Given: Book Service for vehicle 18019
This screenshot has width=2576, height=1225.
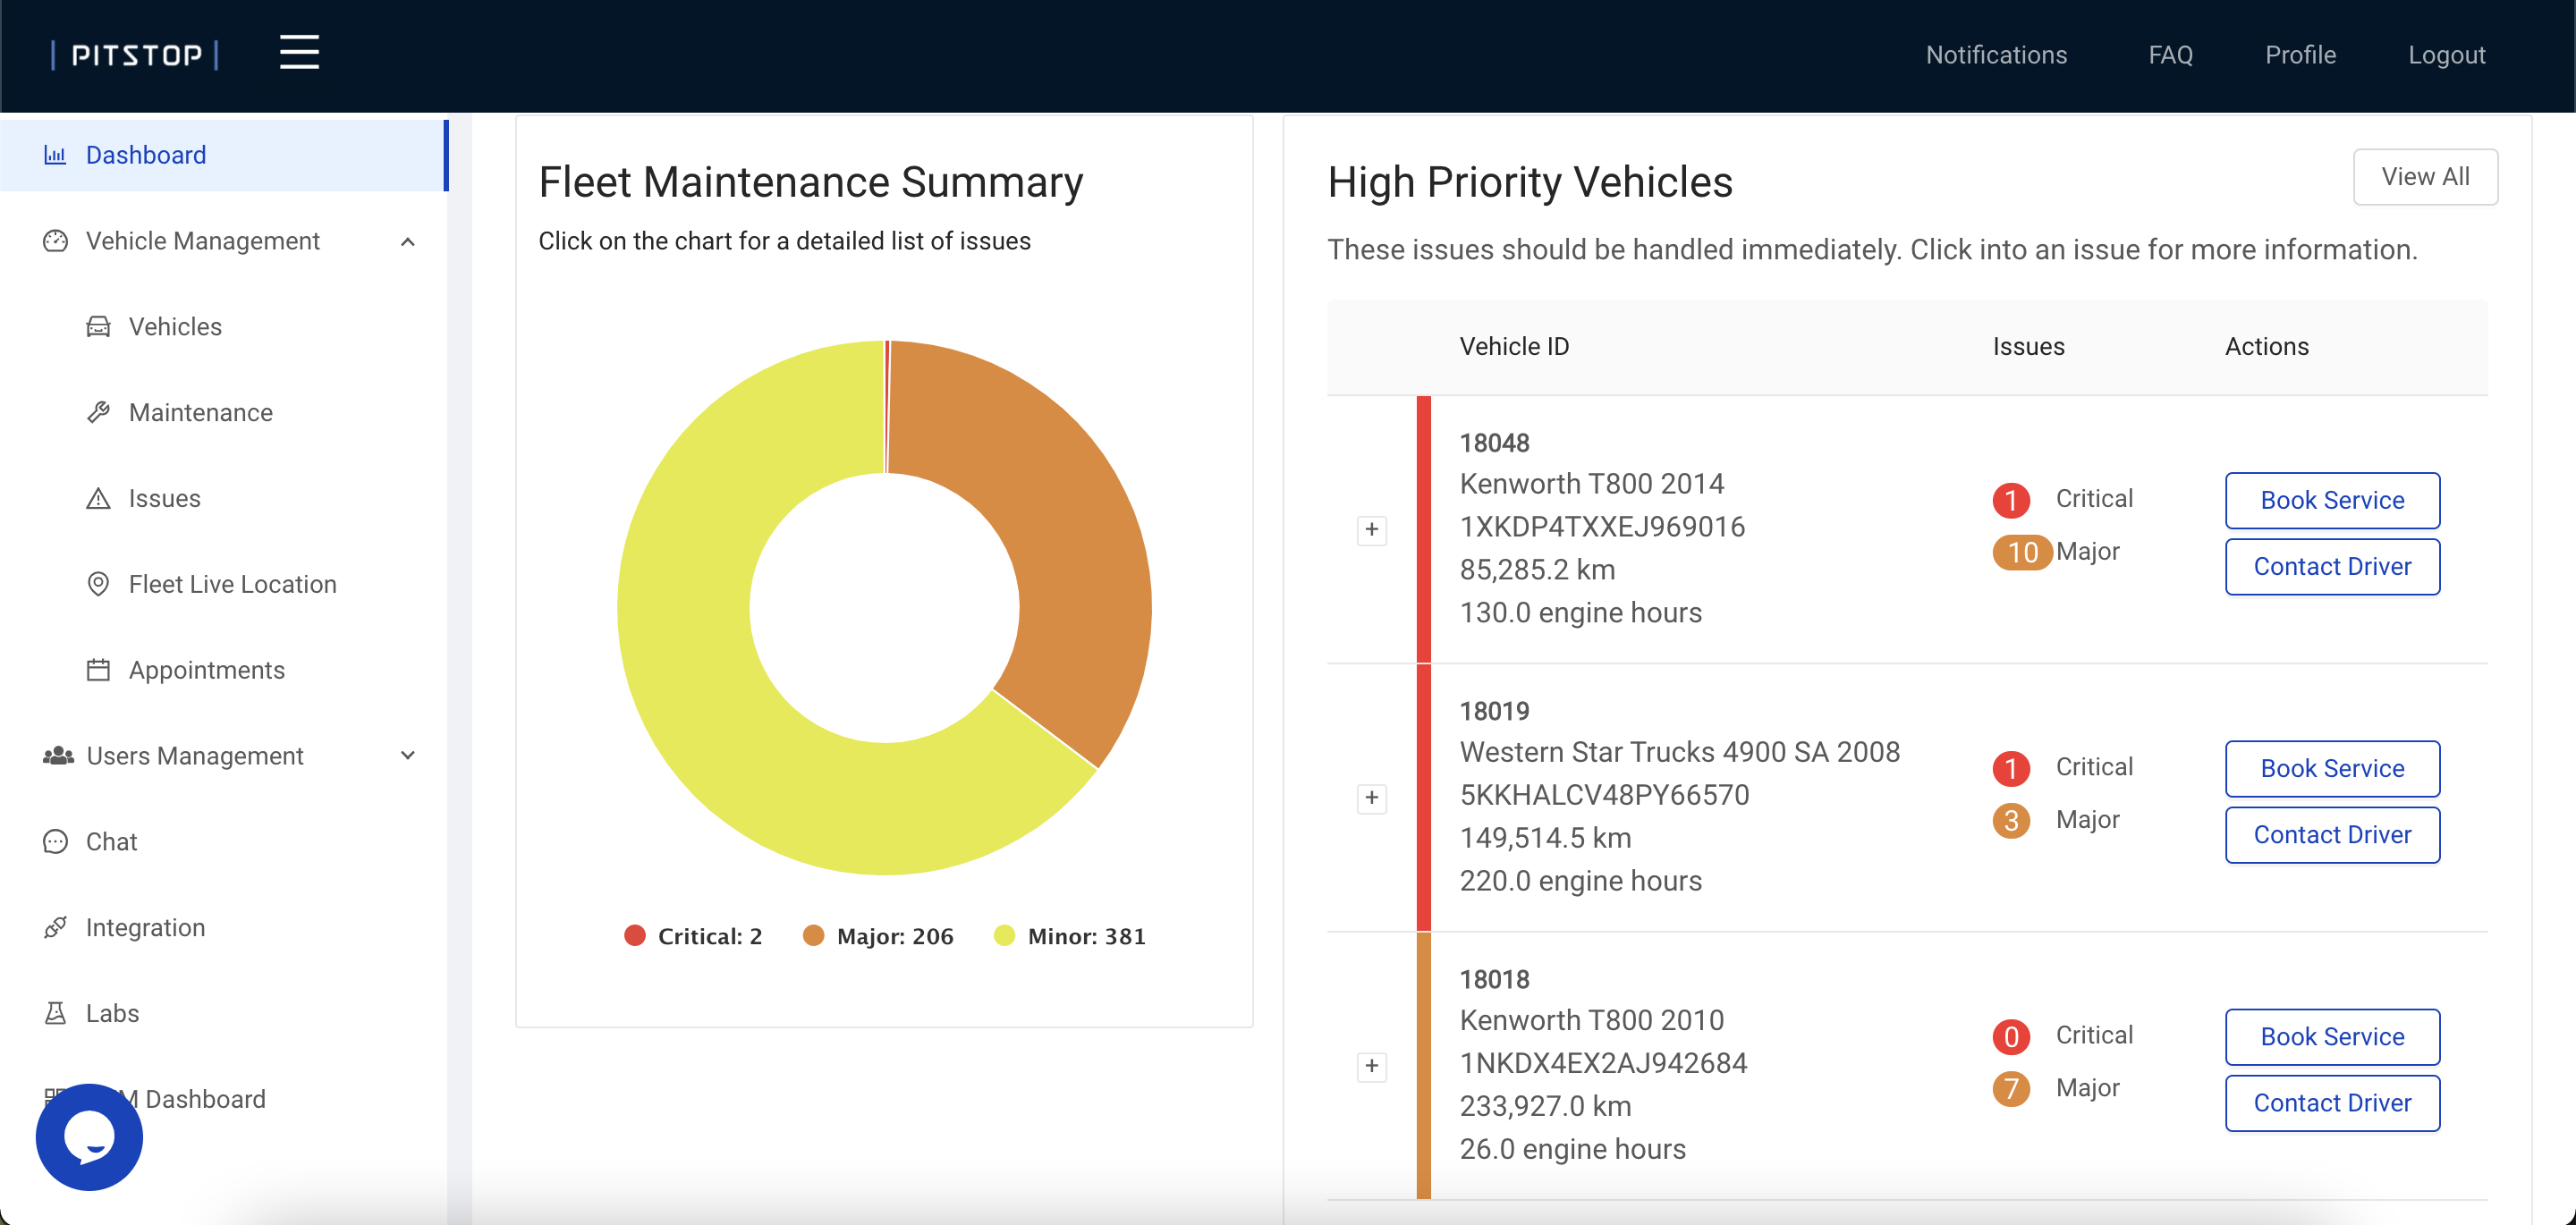Looking at the screenshot, I should click(x=2332, y=768).
